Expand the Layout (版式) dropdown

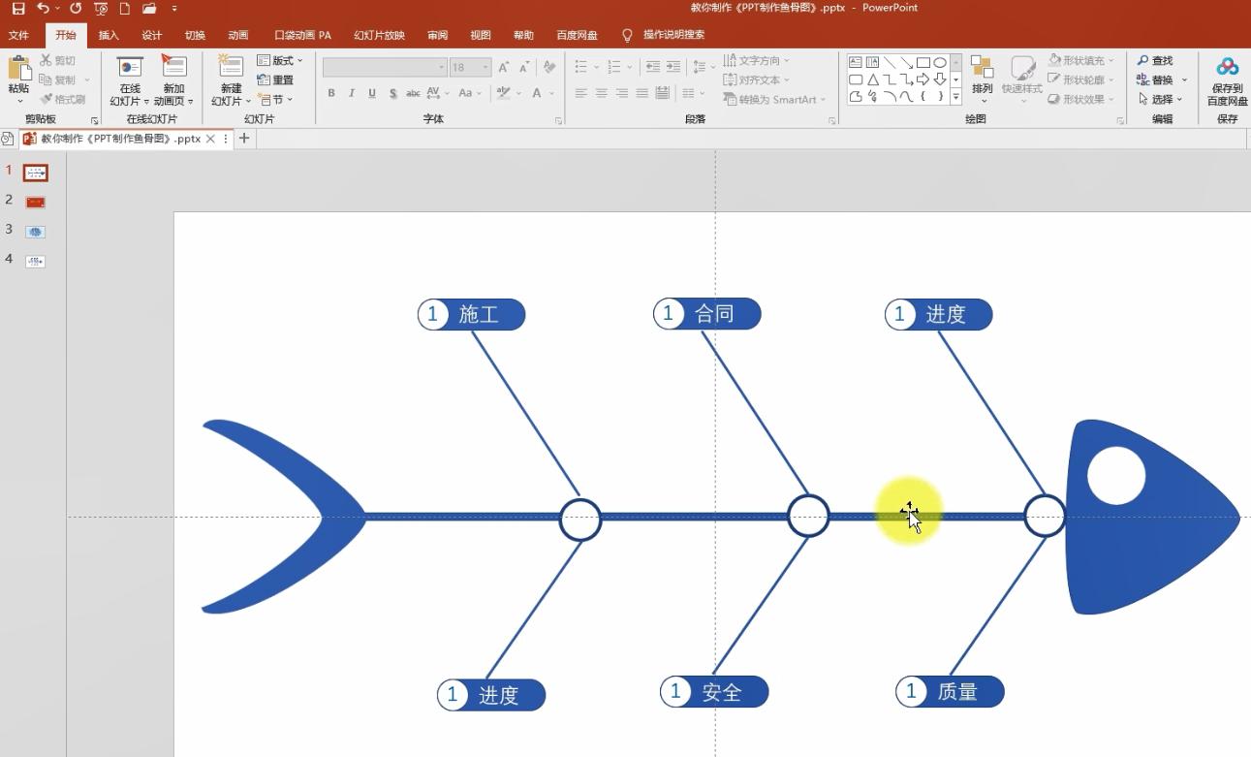(281, 60)
